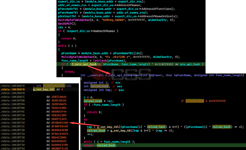The width and height of the screenshot is (246, 150).
Task: Select the value 76DC4190h
Action: 59,108
